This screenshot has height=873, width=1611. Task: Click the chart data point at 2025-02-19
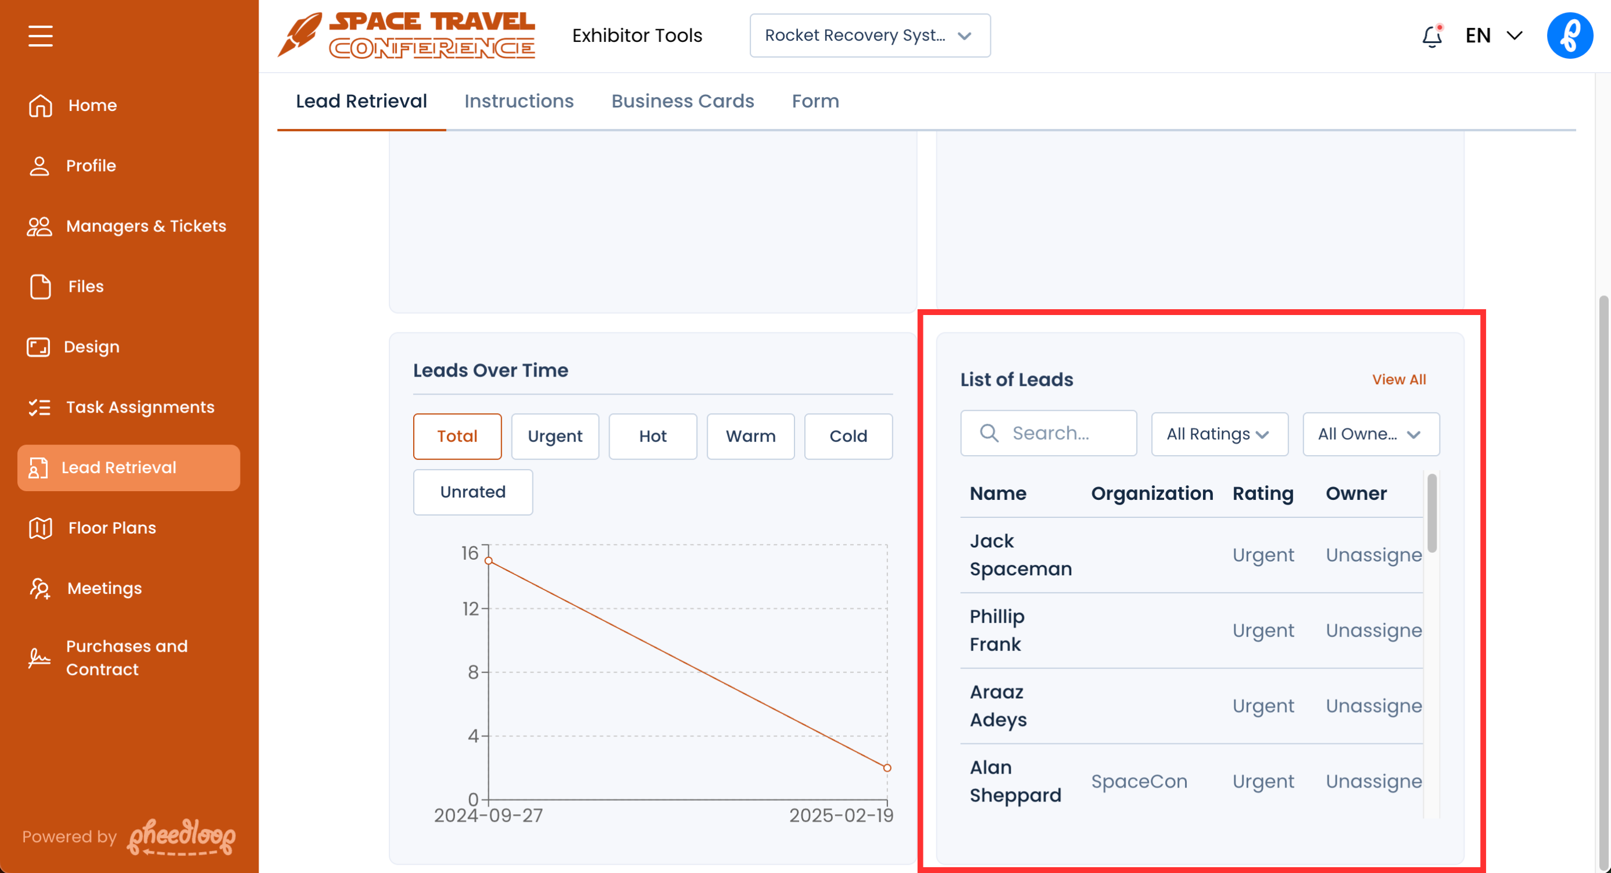click(887, 768)
